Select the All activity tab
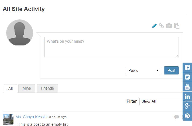This screenshot has height=126, width=192. click(x=11, y=88)
